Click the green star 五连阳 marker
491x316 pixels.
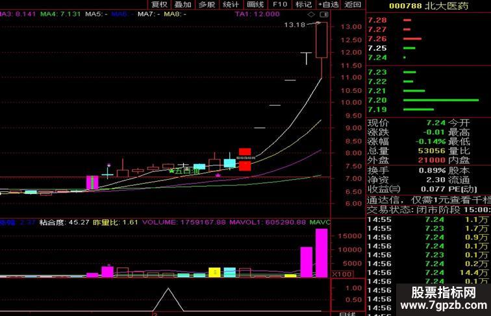pos(184,171)
